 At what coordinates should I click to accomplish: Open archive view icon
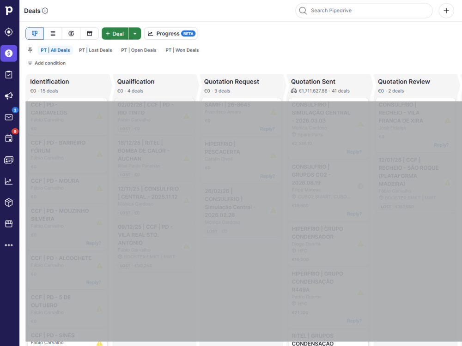click(x=90, y=34)
